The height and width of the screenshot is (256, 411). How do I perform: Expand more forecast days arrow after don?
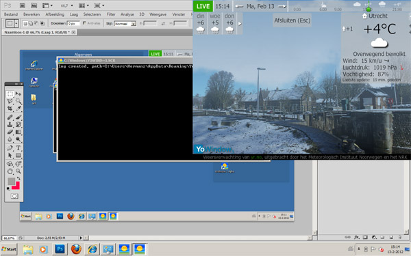(x=240, y=23)
